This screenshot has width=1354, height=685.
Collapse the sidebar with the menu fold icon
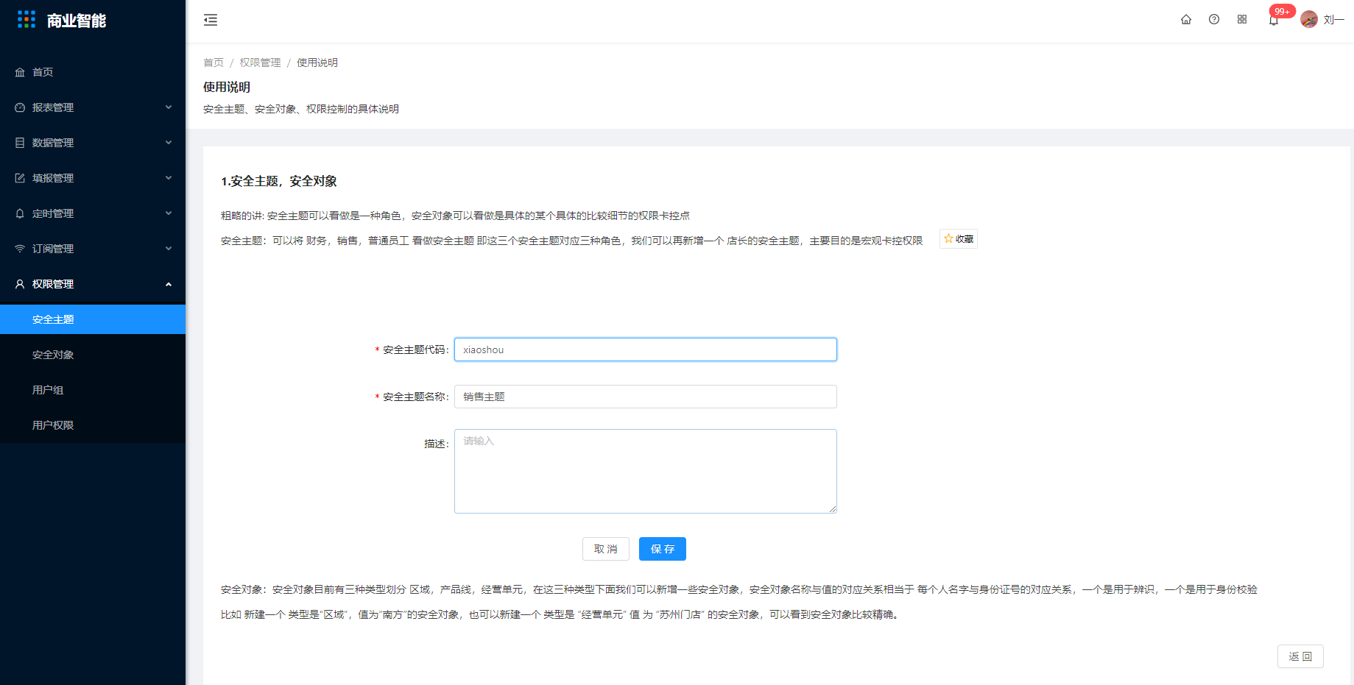(211, 20)
